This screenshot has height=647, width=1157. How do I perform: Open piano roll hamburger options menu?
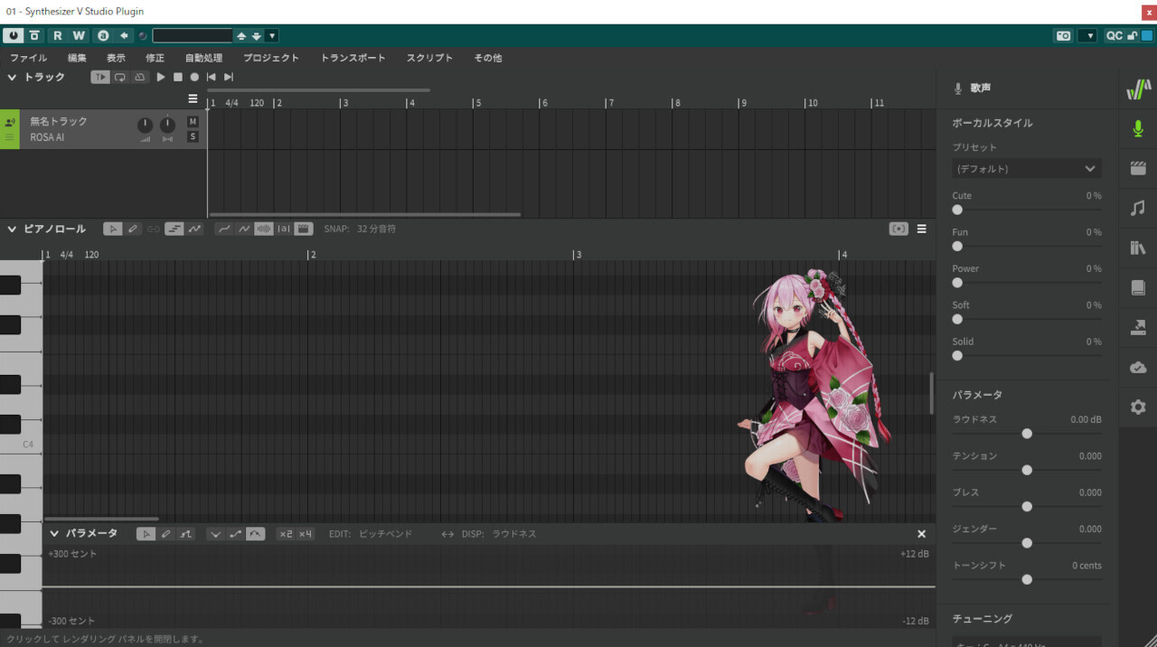(921, 229)
